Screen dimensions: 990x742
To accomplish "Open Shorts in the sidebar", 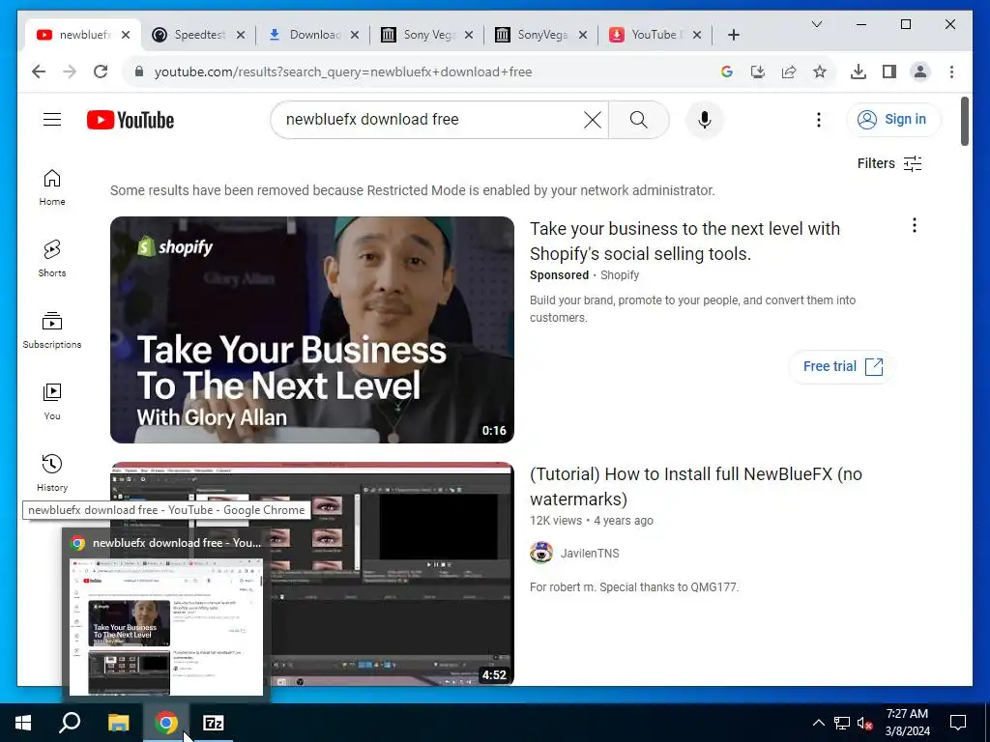I will [x=52, y=259].
